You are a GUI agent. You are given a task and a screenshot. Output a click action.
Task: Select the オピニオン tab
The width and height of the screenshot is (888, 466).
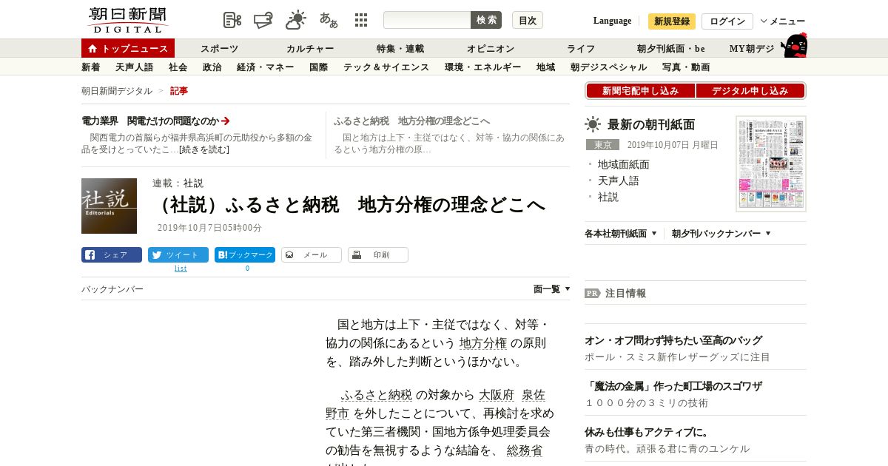[491, 49]
